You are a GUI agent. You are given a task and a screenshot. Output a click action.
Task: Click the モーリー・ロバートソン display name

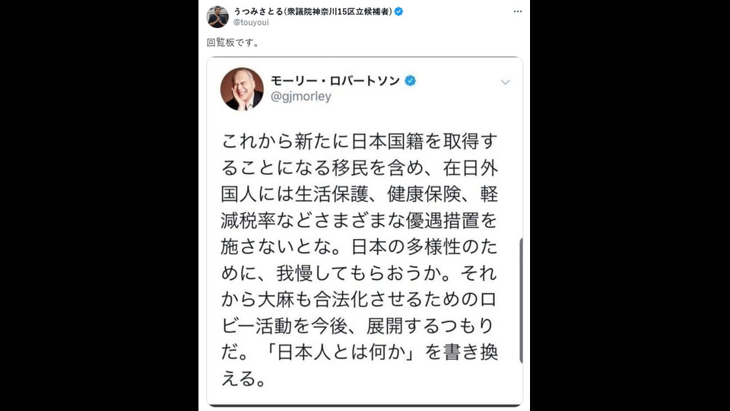pyautogui.click(x=335, y=81)
